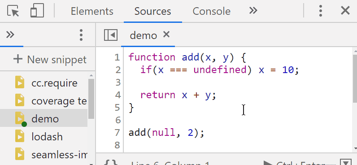Hide the navigator sidebar toggle icon

[111, 35]
